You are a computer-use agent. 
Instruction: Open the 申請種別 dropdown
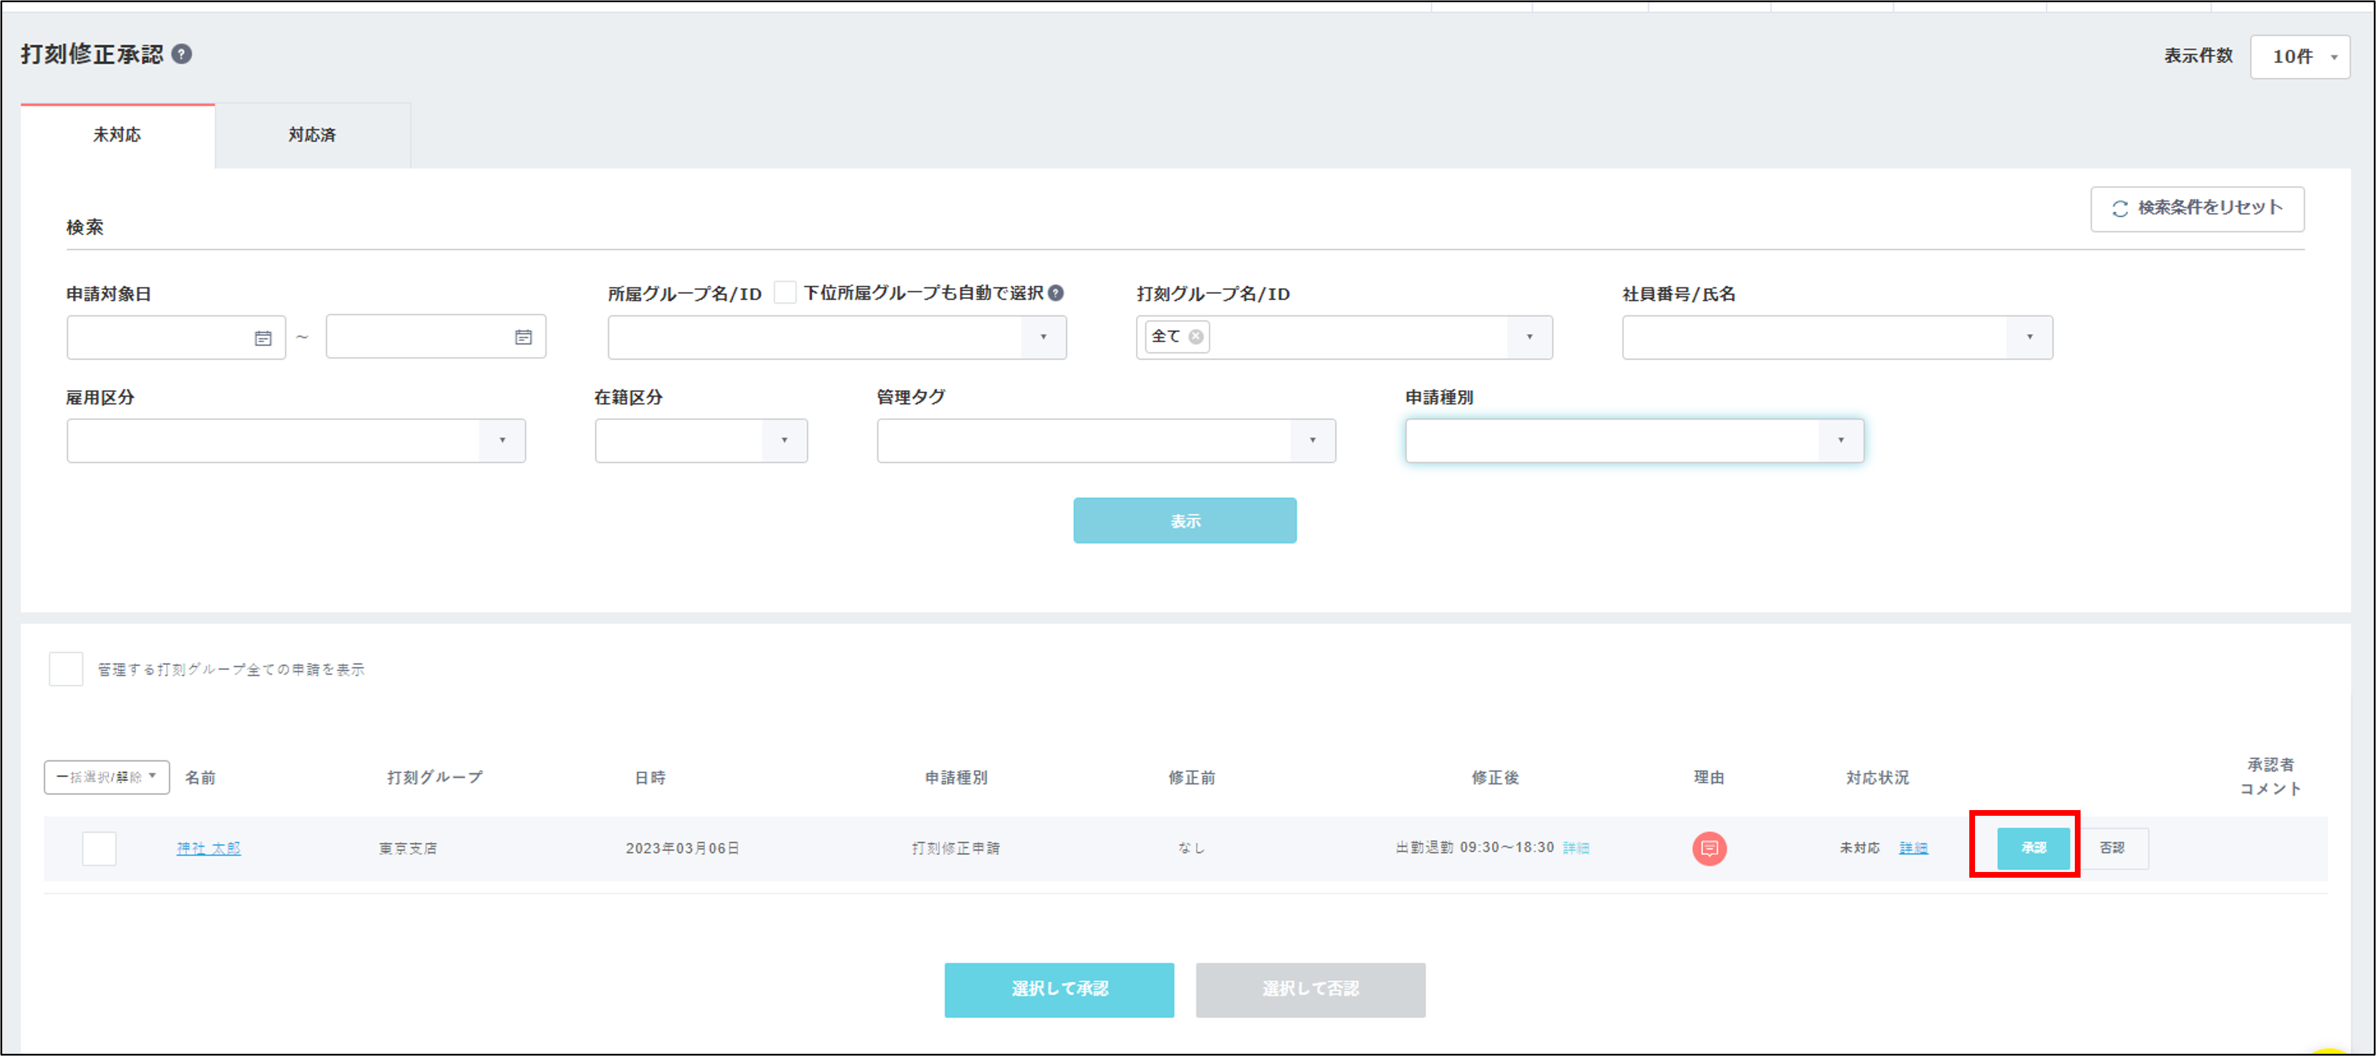click(1634, 441)
